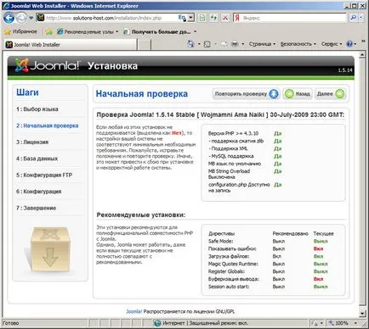The width and height of the screenshot is (369, 329).
Task: Click the version 1.5.14 label in header
Action: click(345, 70)
